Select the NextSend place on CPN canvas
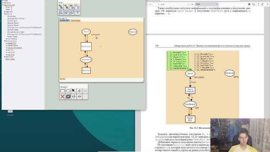Image resolution: width=270 pixels, height=152 pixels. (x=86, y=60)
